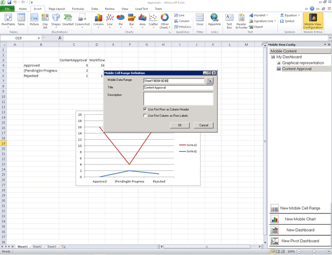Click the range selector icon beside Mobile Data Range
The image size is (332, 255).
tap(210, 81)
